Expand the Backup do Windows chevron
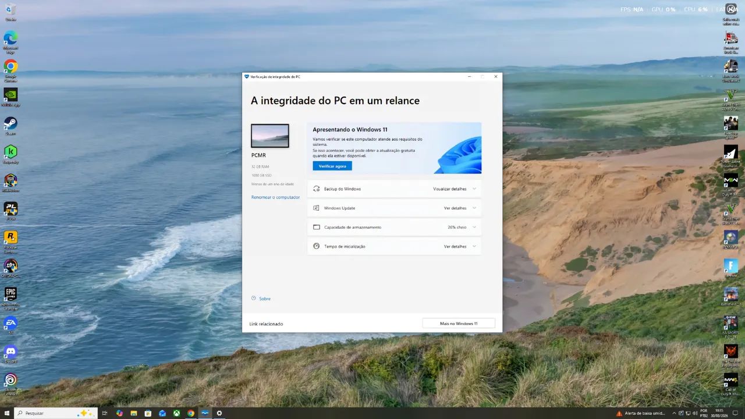Screen dimensions: 745x419 click(x=474, y=189)
